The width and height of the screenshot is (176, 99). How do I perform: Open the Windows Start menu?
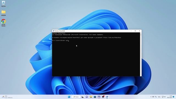point(69,97)
